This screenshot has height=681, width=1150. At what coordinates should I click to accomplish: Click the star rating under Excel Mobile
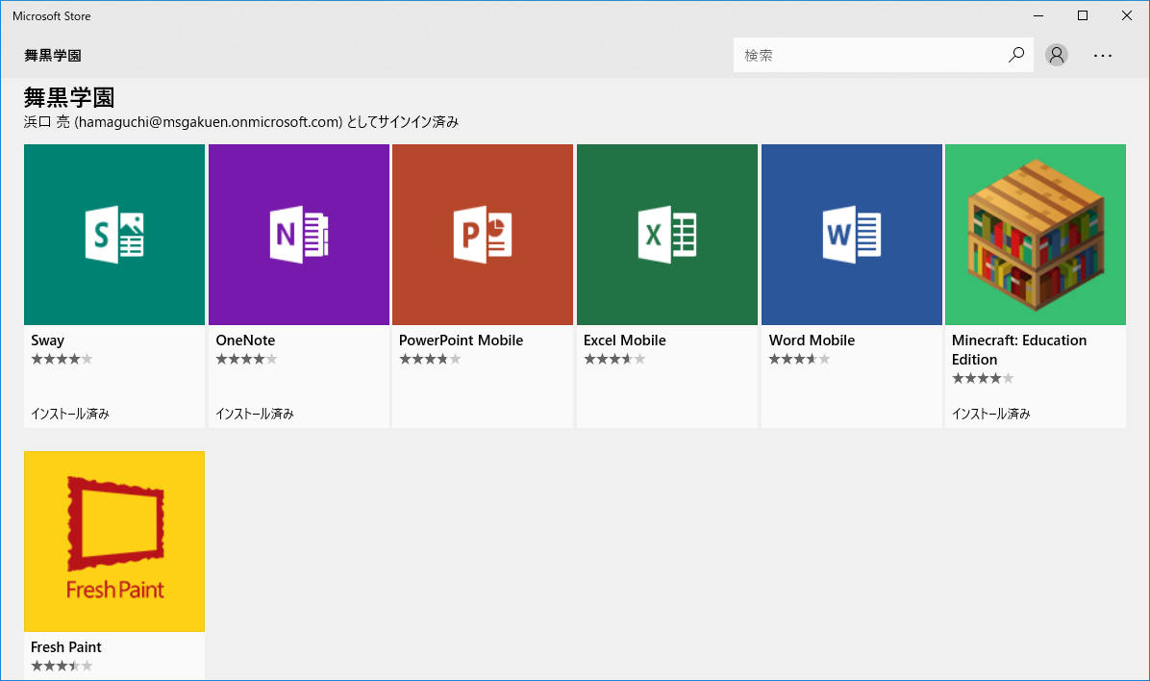click(x=614, y=359)
